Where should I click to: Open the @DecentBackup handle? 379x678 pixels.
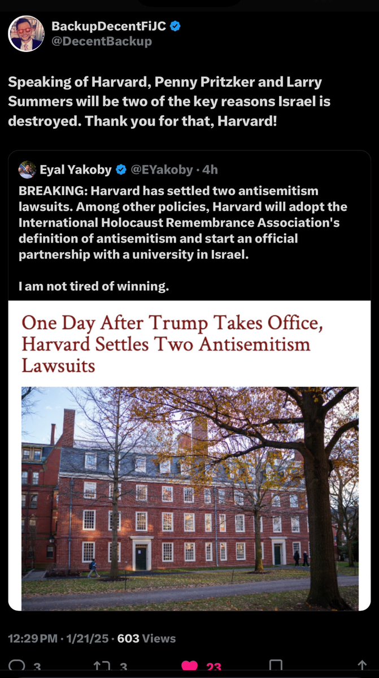102,41
